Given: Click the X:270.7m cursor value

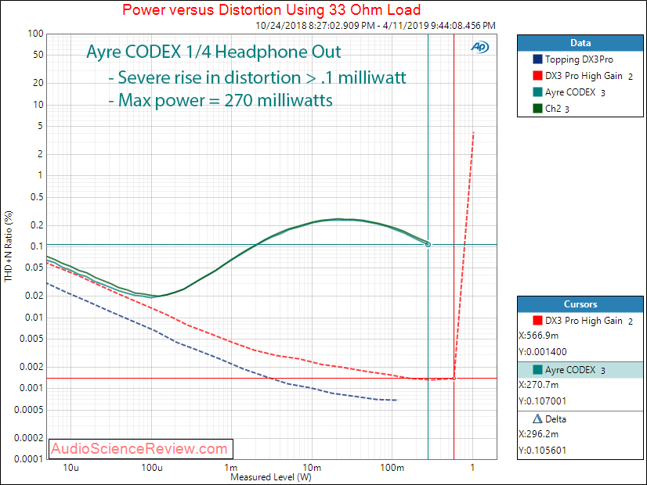Looking at the screenshot, I should coord(538,385).
